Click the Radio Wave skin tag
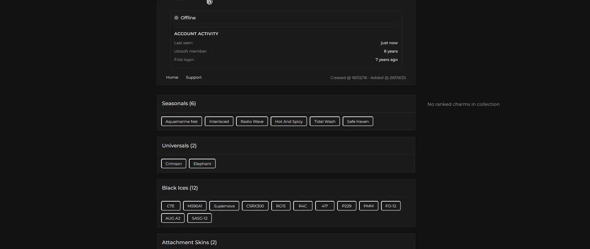 (x=252, y=122)
